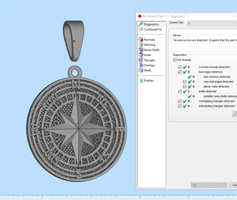Open the Noise Shells page

point(151,50)
